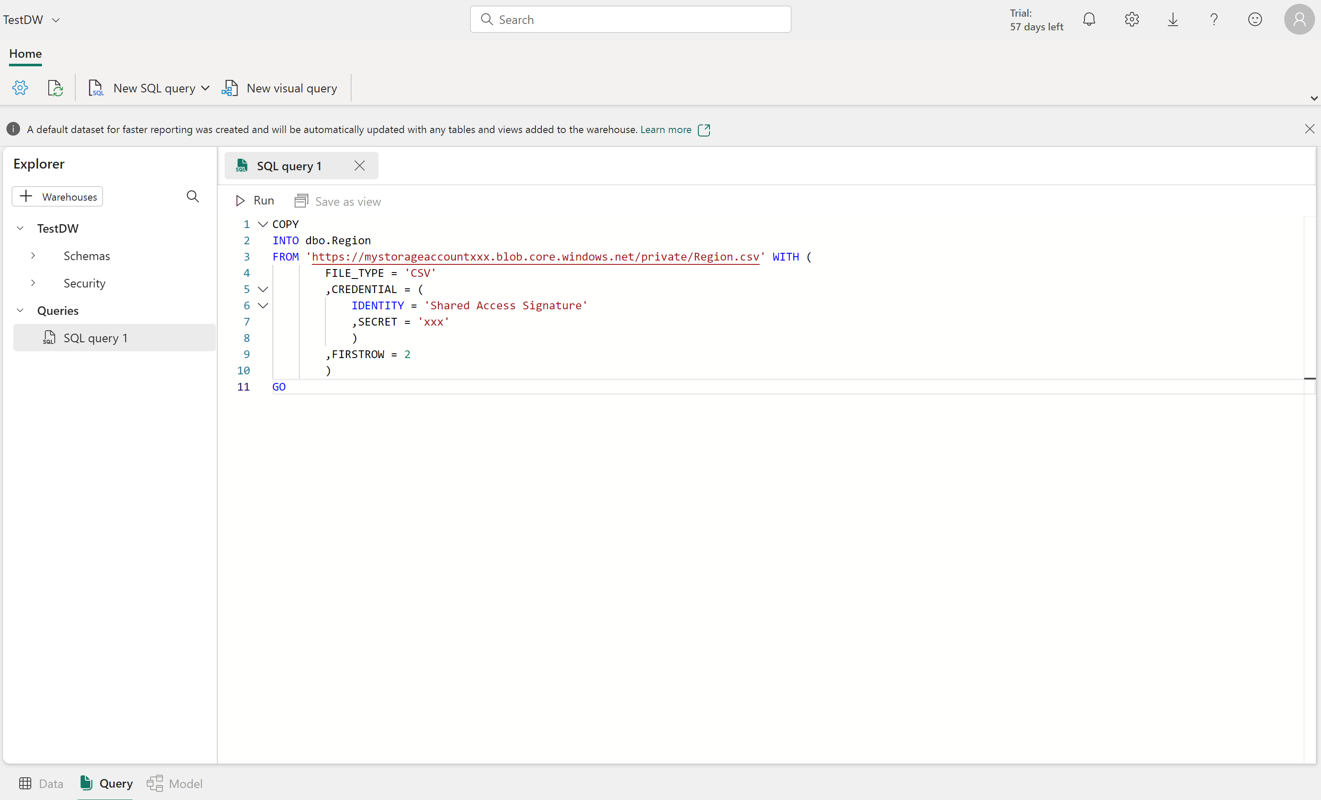1321x800 pixels.
Task: Close the default dataset notification banner
Action: pyautogui.click(x=1310, y=128)
